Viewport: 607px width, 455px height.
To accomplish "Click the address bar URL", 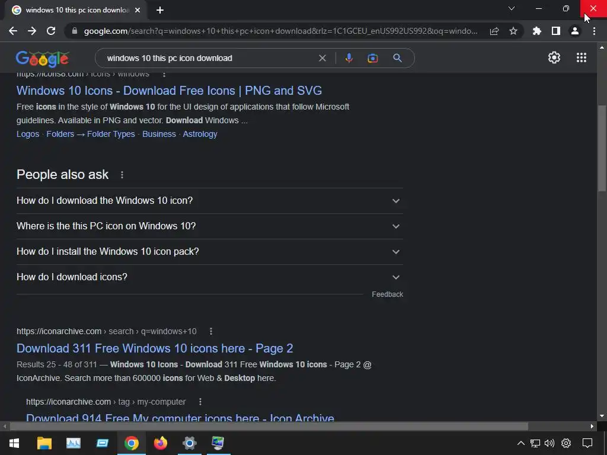I will (280, 31).
